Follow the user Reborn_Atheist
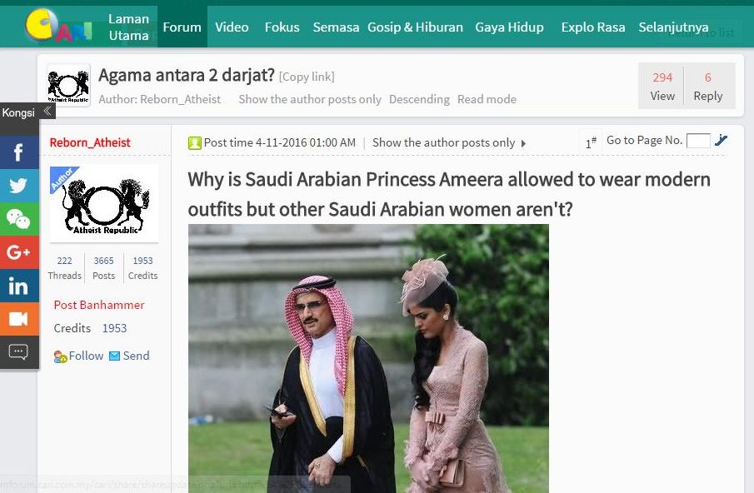Screen dimensions: 754x493 coord(79,356)
